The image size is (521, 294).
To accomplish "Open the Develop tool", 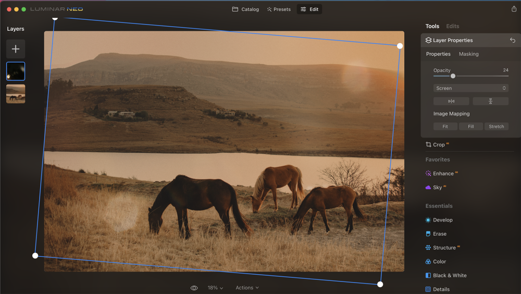I will pos(439,220).
